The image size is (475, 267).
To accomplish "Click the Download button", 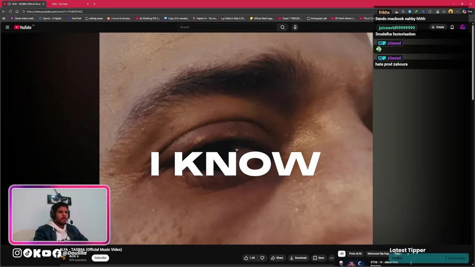I will 298,258.
